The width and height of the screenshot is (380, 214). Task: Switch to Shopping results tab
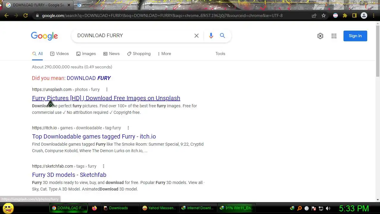(139, 54)
